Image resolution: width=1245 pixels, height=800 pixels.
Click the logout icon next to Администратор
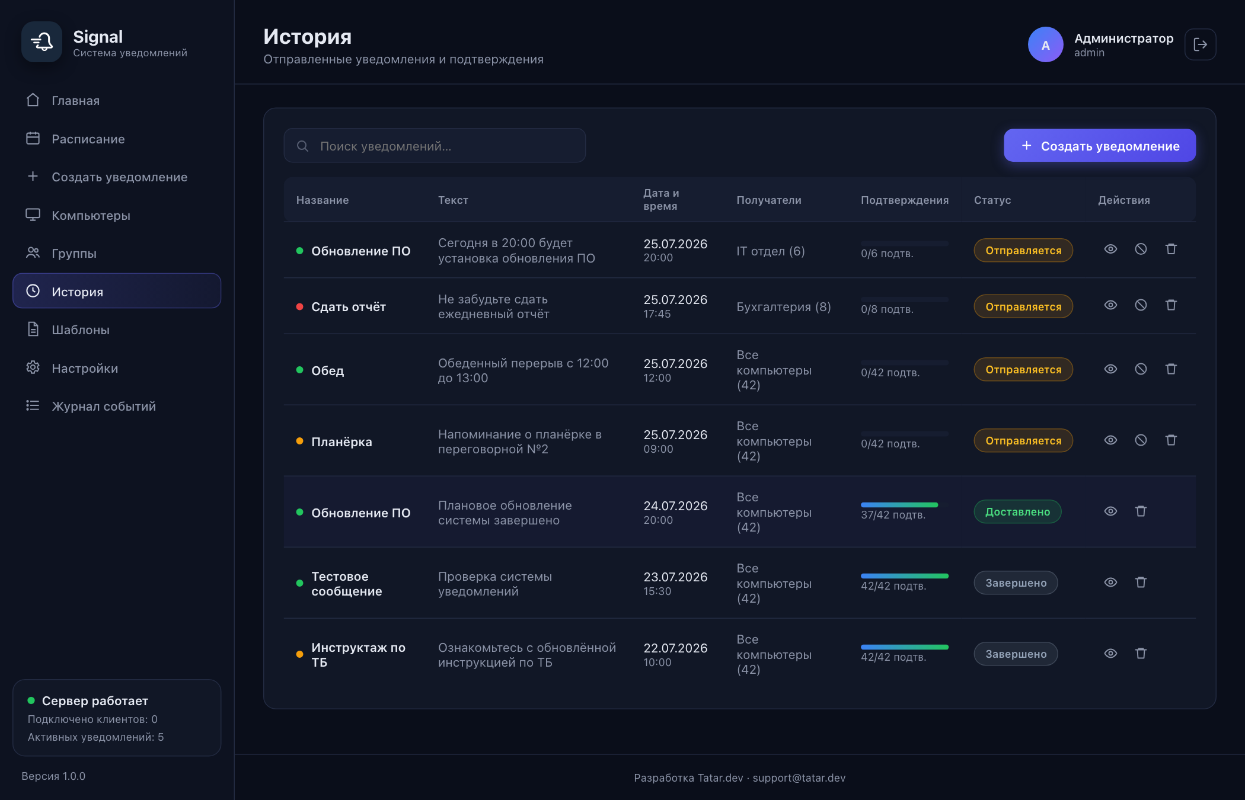coord(1200,44)
